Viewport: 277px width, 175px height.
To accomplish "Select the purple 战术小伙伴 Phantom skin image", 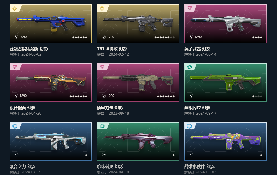I will pyautogui.click(x=225, y=141).
